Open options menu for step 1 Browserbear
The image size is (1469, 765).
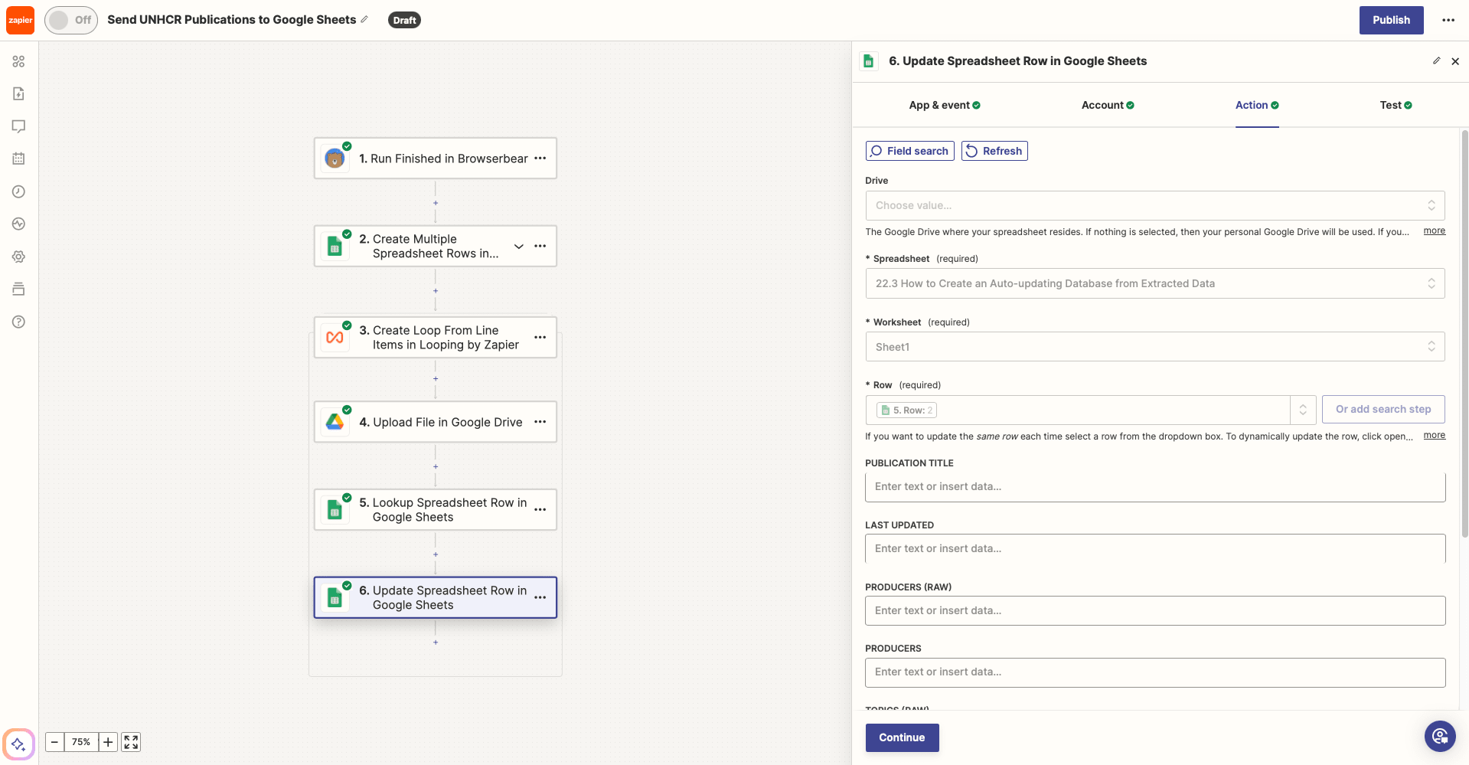click(x=540, y=159)
